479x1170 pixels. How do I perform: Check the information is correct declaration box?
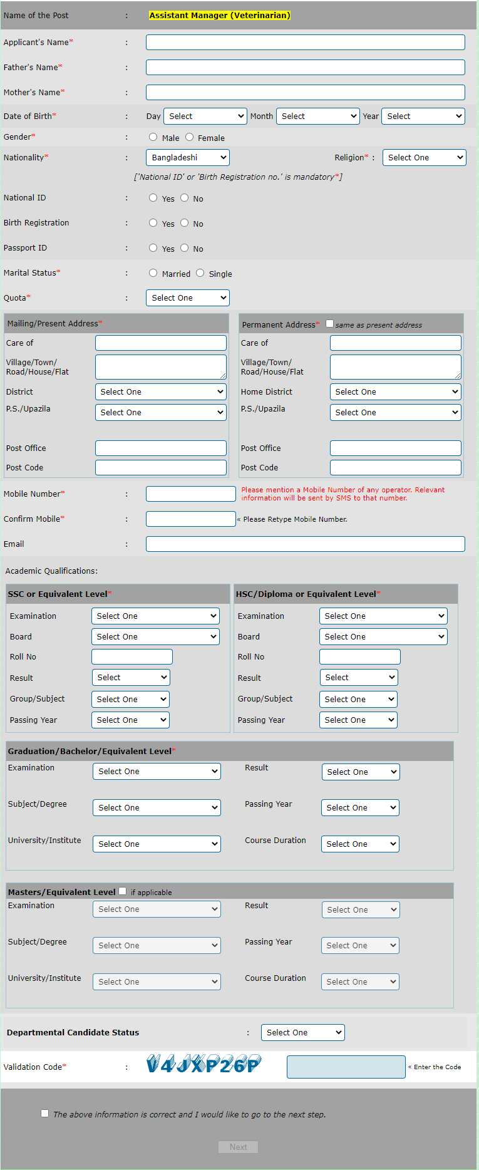(44, 1114)
